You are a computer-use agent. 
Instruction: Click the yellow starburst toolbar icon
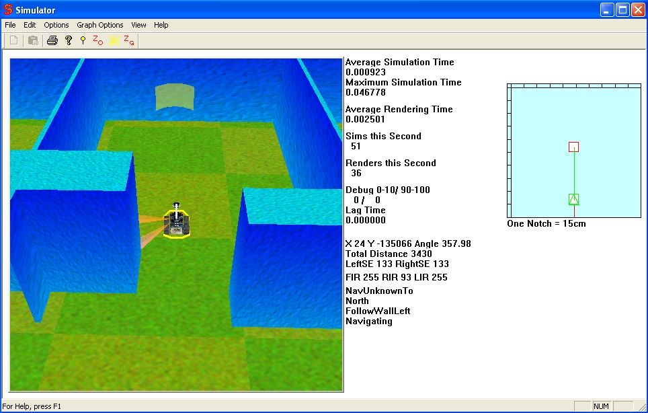114,41
